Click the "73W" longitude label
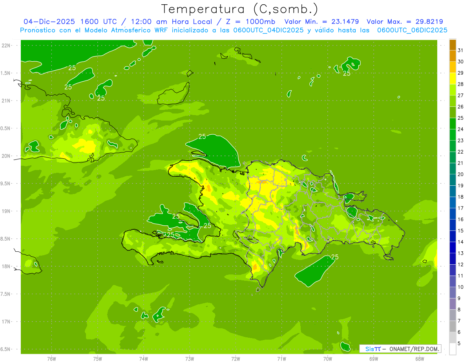Image resolution: width=471 pixels, height=364 pixels. pyautogui.click(x=190, y=359)
